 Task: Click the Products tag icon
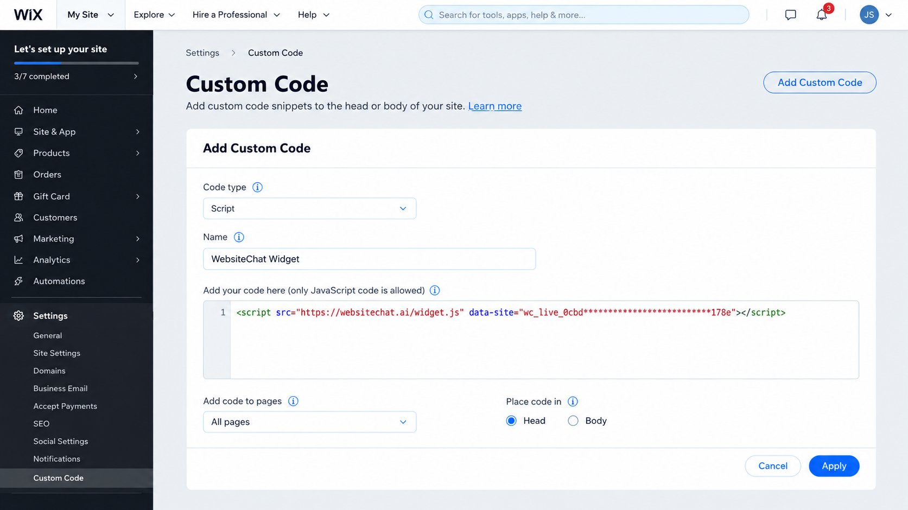[x=18, y=153]
